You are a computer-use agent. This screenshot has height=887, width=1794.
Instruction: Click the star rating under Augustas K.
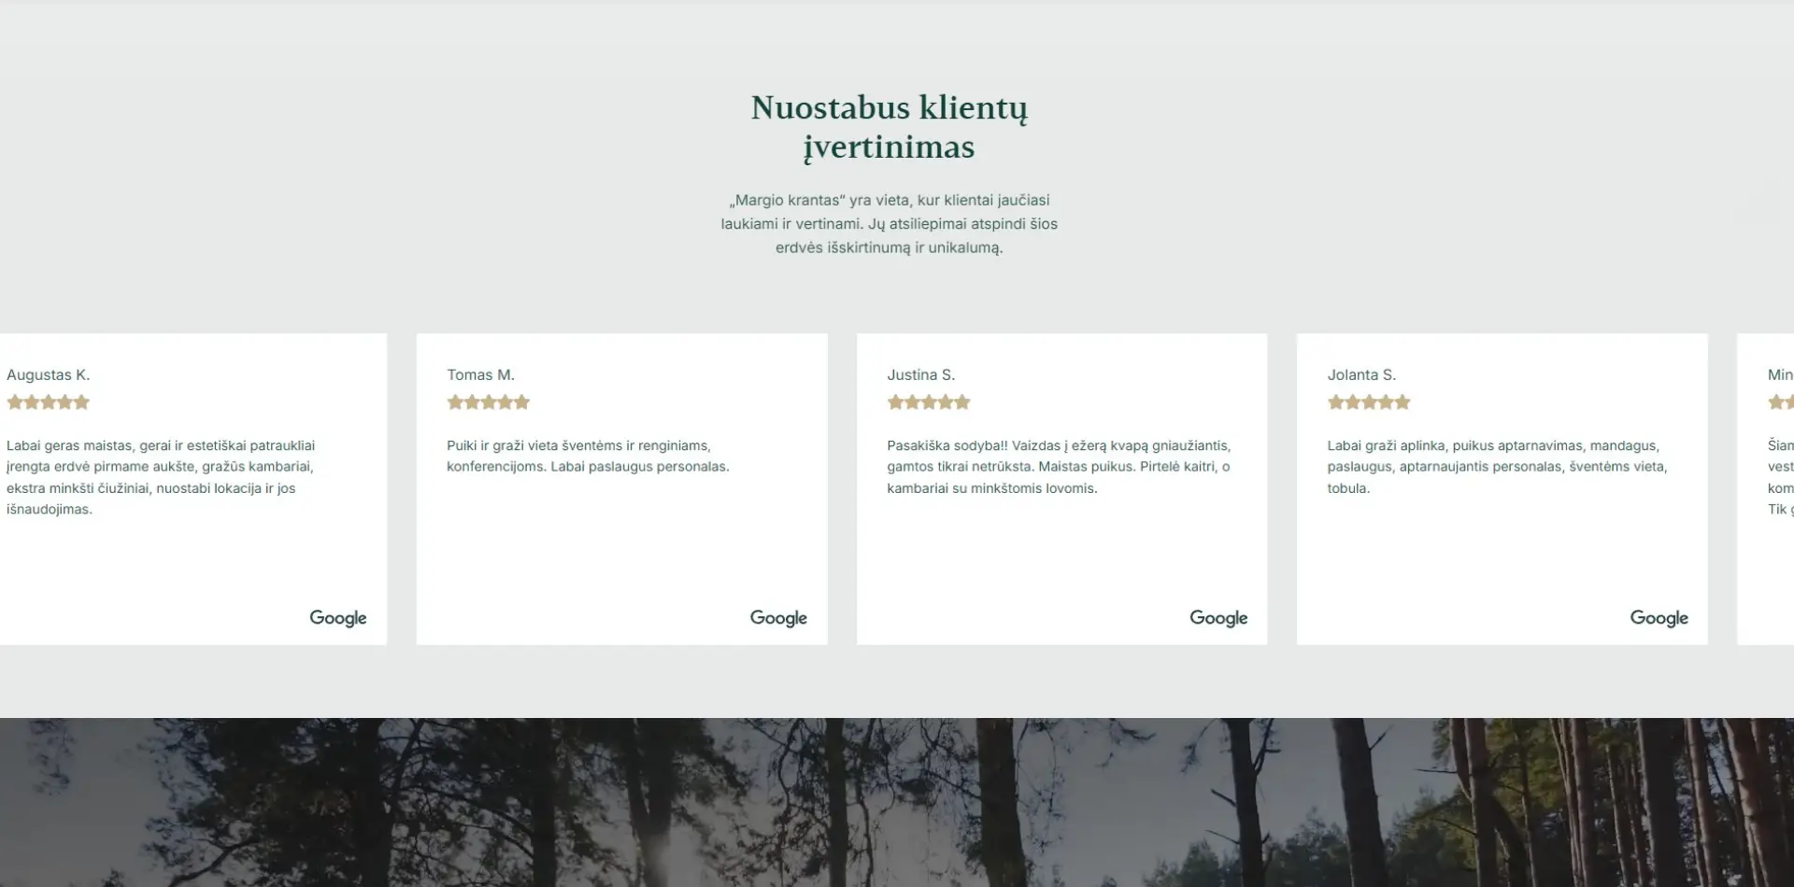point(48,402)
